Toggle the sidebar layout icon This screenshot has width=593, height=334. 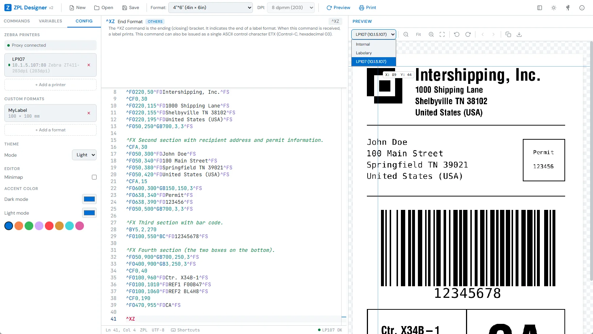(539, 8)
